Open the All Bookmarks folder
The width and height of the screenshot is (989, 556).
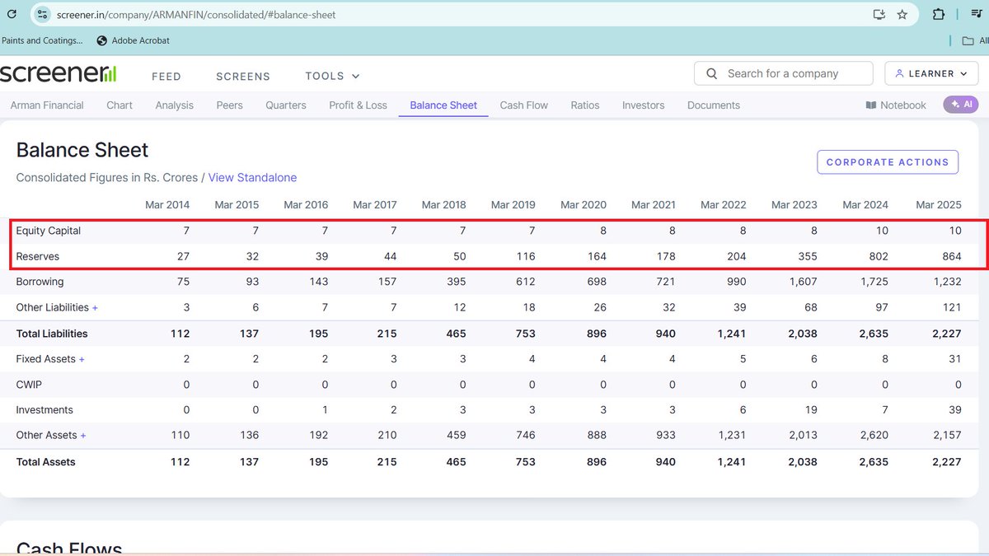975,40
